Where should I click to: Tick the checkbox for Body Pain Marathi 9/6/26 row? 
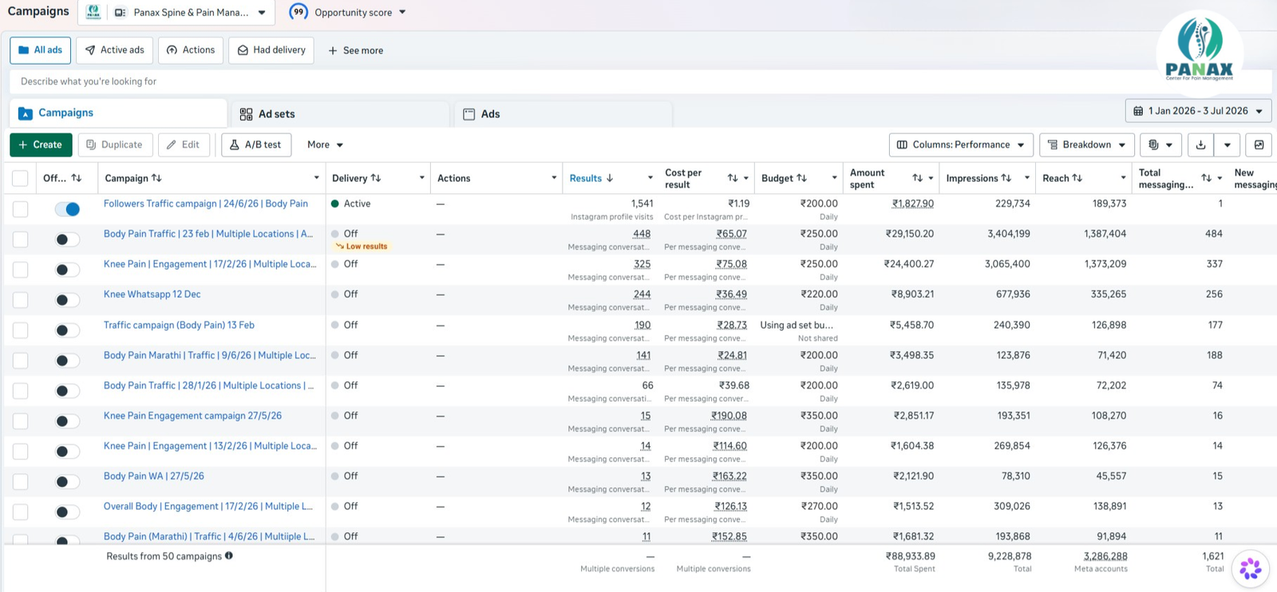coord(20,361)
